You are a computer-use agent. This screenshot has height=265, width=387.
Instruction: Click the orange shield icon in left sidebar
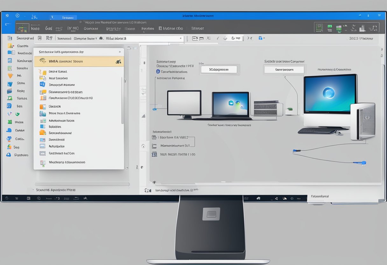pyautogui.click(x=10, y=76)
